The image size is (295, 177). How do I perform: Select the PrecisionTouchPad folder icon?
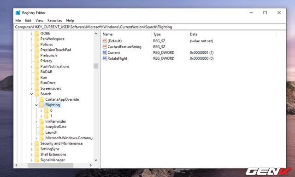click(x=37, y=50)
